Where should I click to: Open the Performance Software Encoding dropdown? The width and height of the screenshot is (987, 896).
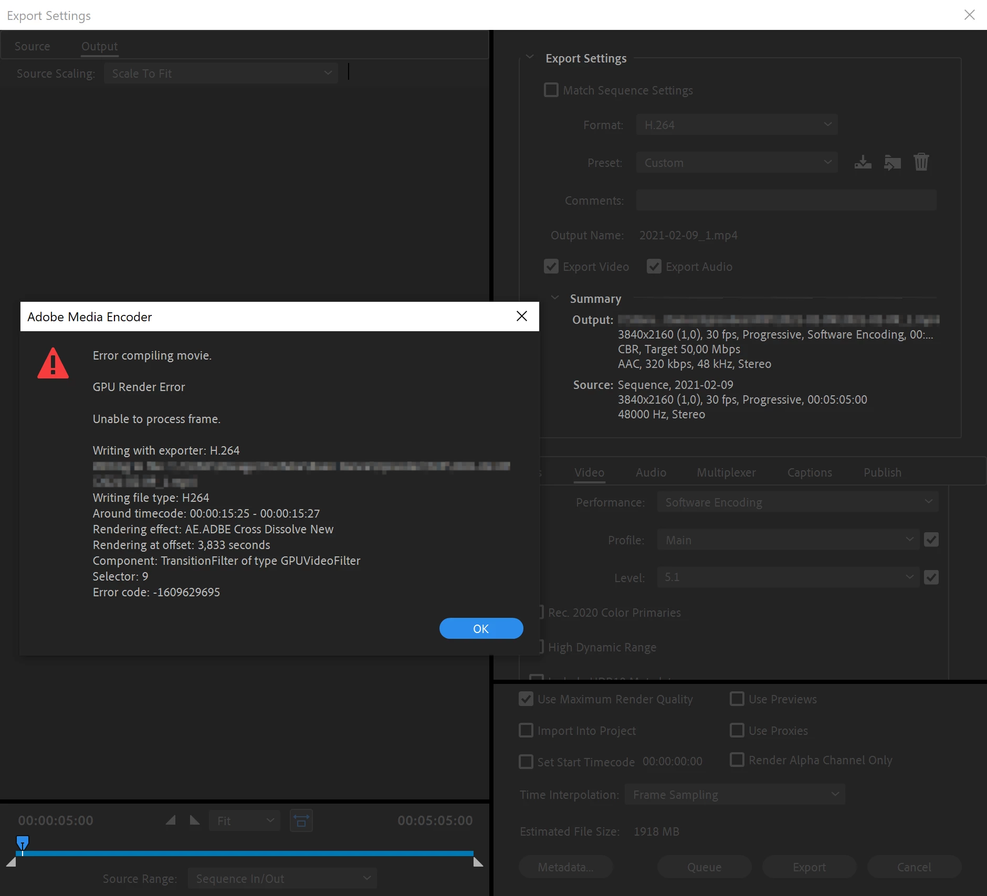pos(797,502)
